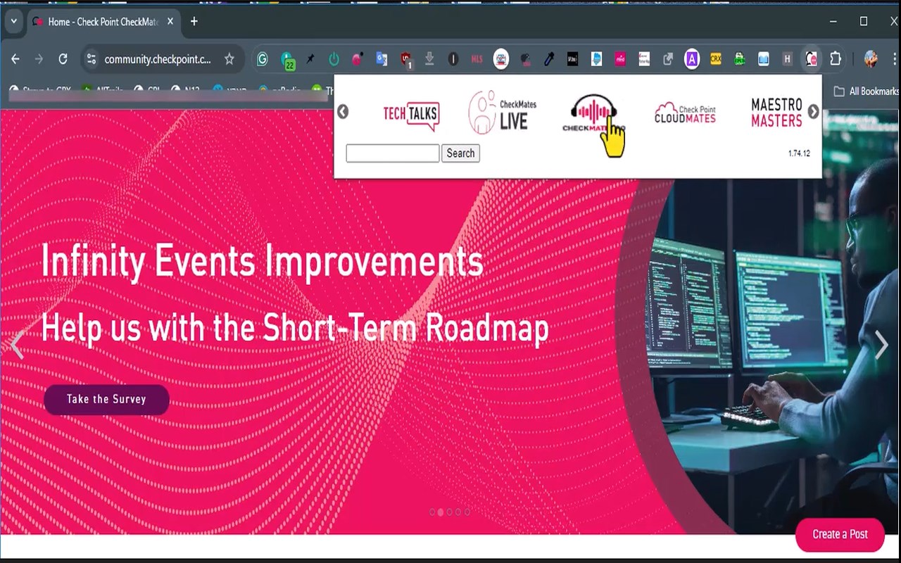Open the yellow CRX extension icon
This screenshot has width=901, height=563.
(x=716, y=59)
